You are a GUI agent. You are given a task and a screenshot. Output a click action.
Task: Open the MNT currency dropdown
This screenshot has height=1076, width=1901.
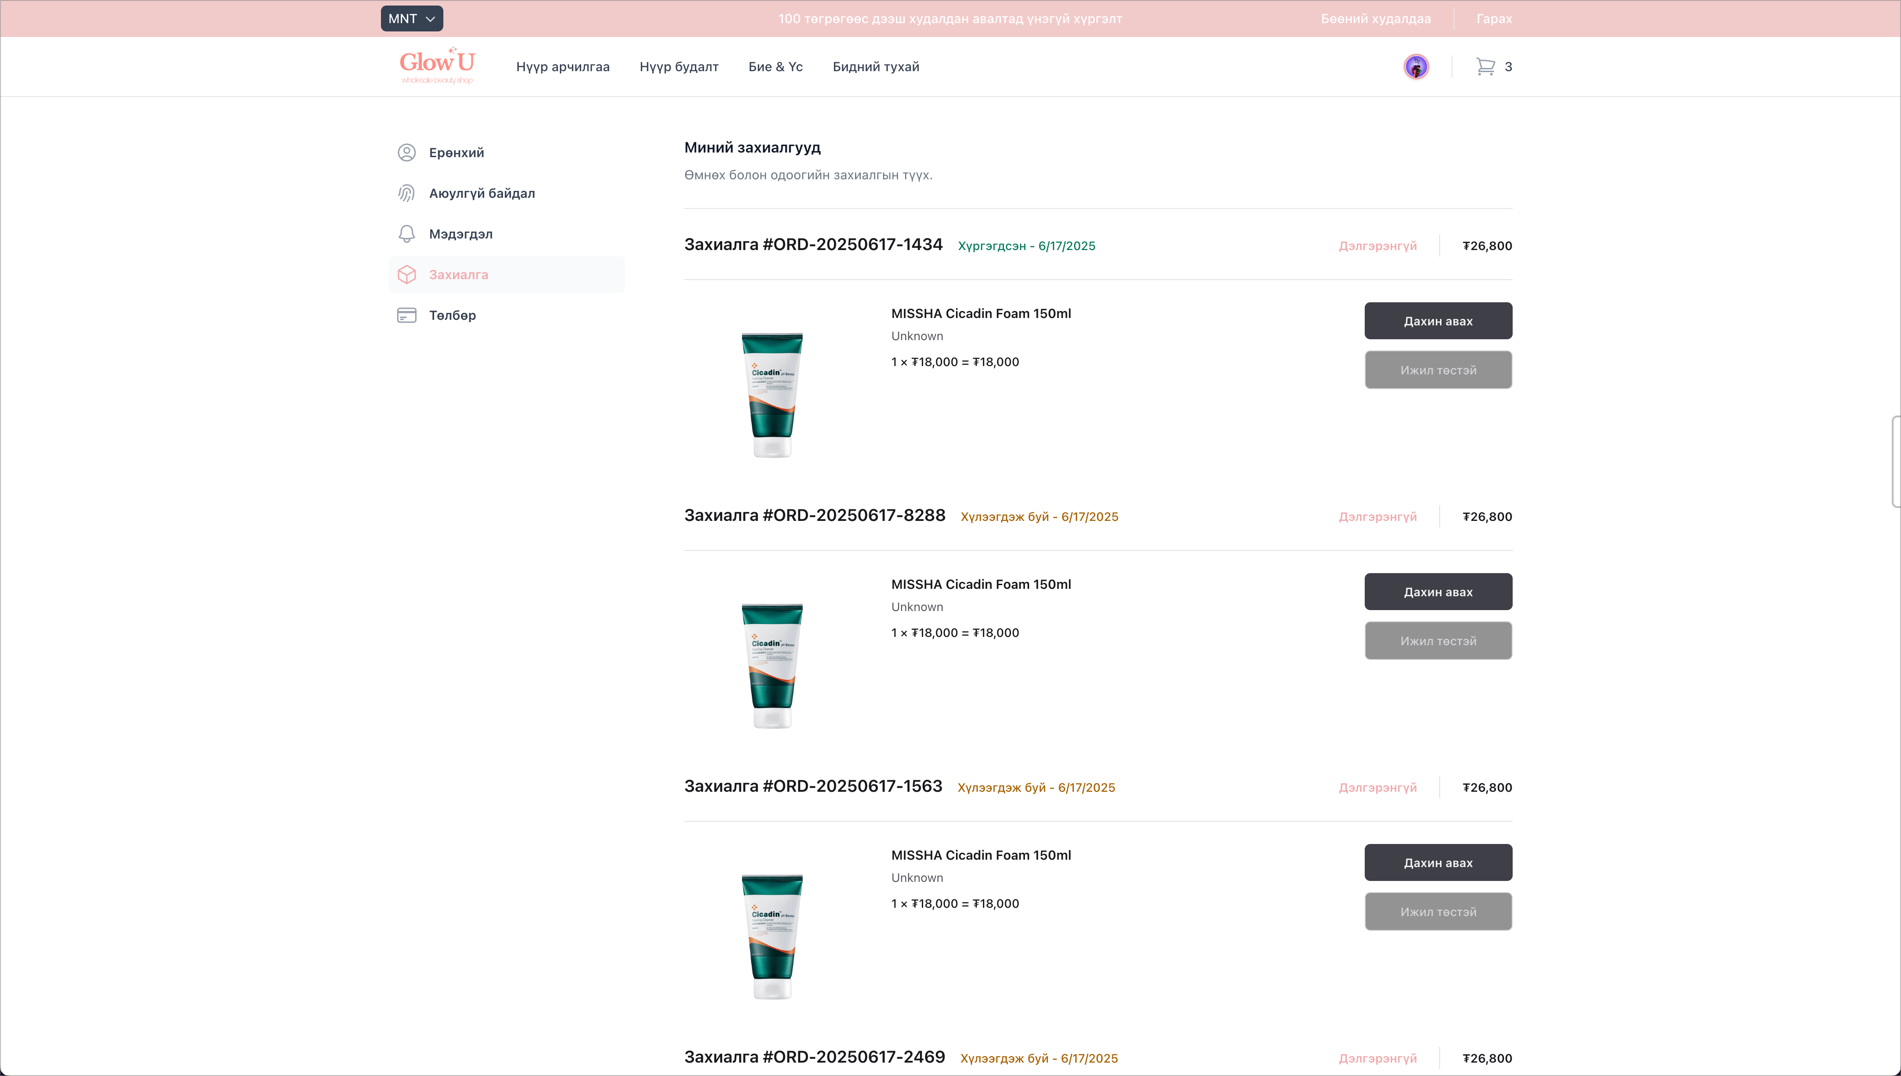[x=412, y=18]
